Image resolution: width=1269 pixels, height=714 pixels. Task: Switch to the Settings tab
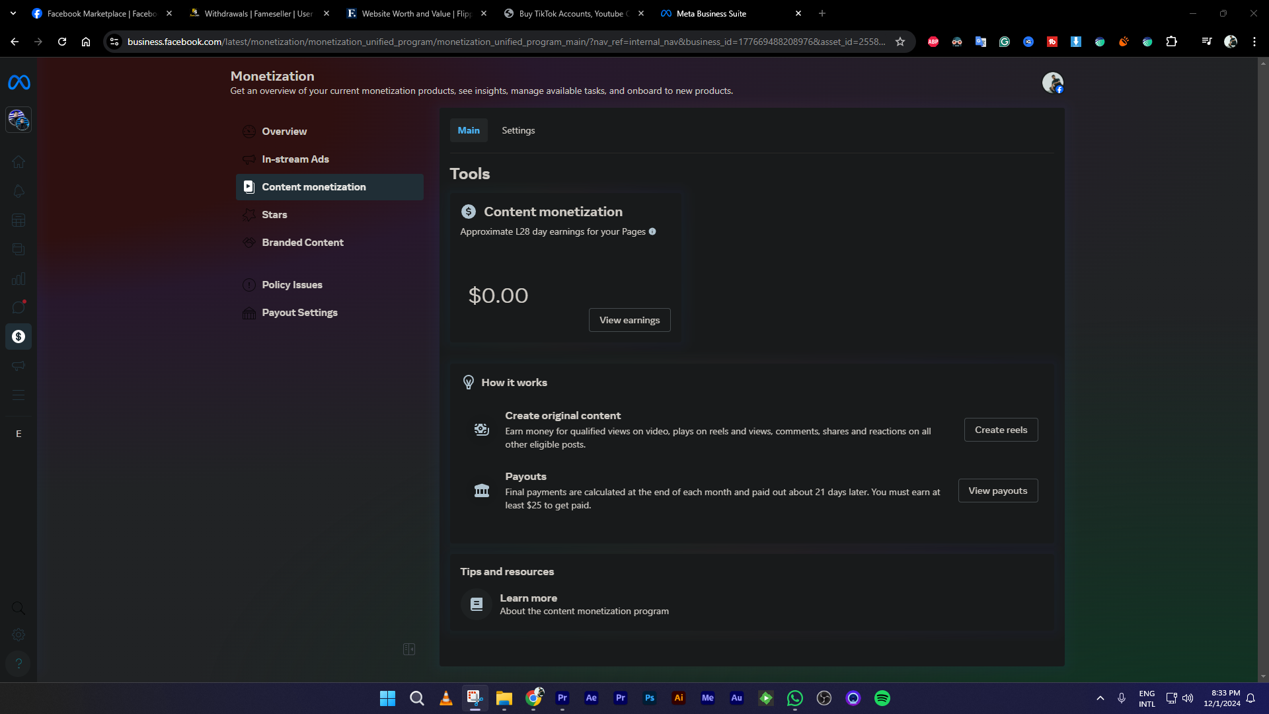pyautogui.click(x=518, y=130)
